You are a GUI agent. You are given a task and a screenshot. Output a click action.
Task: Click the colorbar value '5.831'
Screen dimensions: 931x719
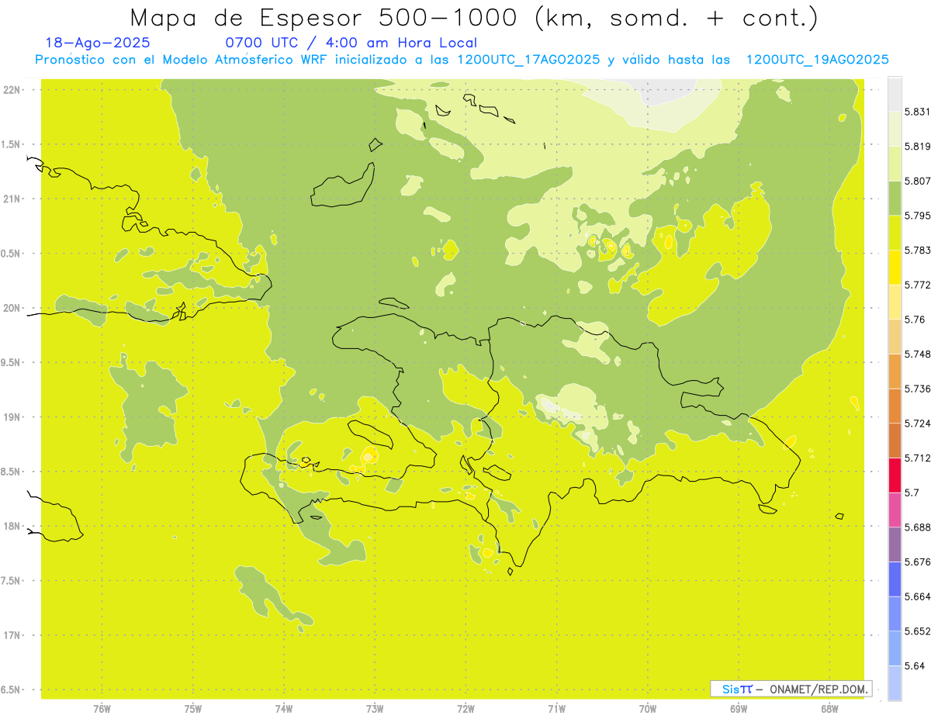click(x=917, y=112)
